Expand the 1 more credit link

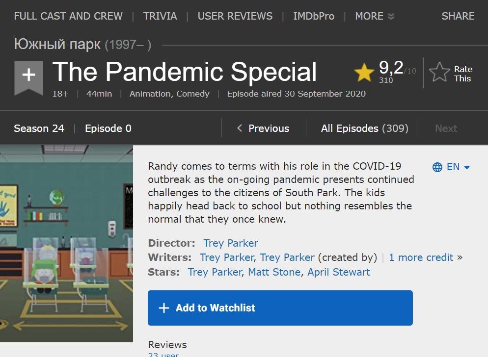[421, 257]
